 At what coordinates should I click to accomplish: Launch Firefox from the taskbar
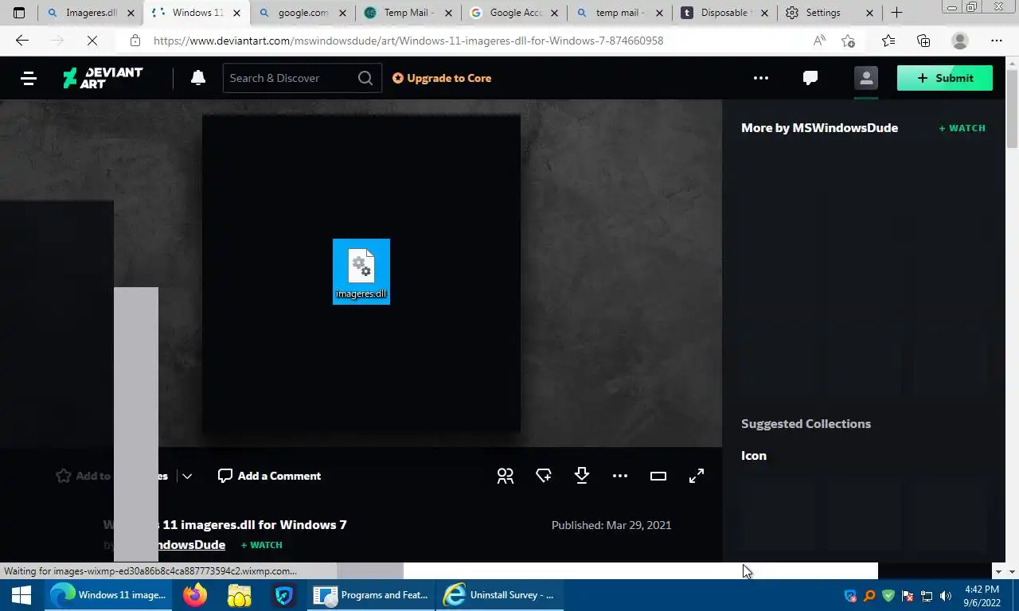[x=194, y=595]
